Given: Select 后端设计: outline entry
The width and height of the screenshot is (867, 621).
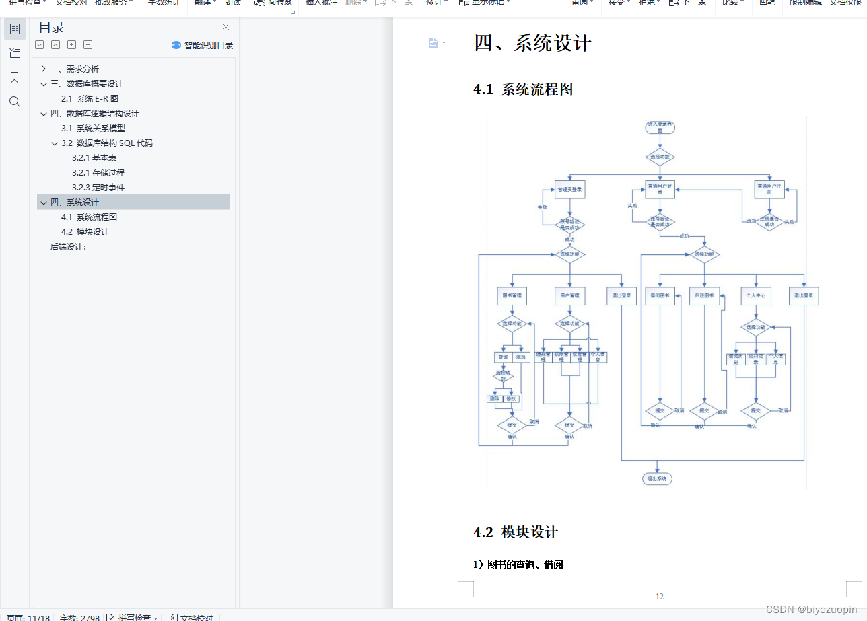Looking at the screenshot, I should coord(68,247).
